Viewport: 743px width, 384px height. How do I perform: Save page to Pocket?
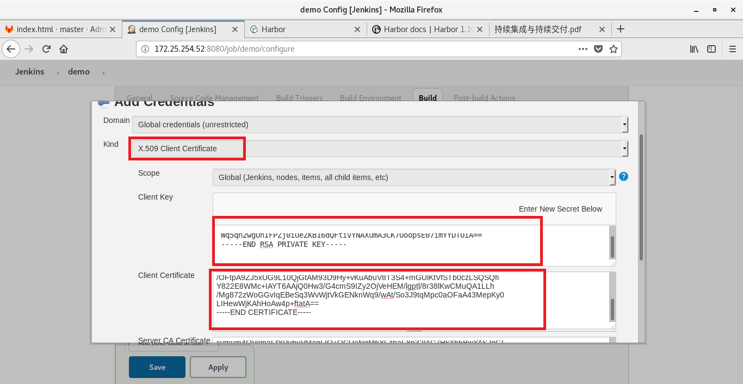(x=598, y=49)
